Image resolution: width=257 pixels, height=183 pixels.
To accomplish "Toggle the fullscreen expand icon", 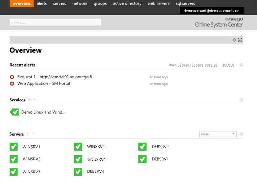I will tap(240, 40).
